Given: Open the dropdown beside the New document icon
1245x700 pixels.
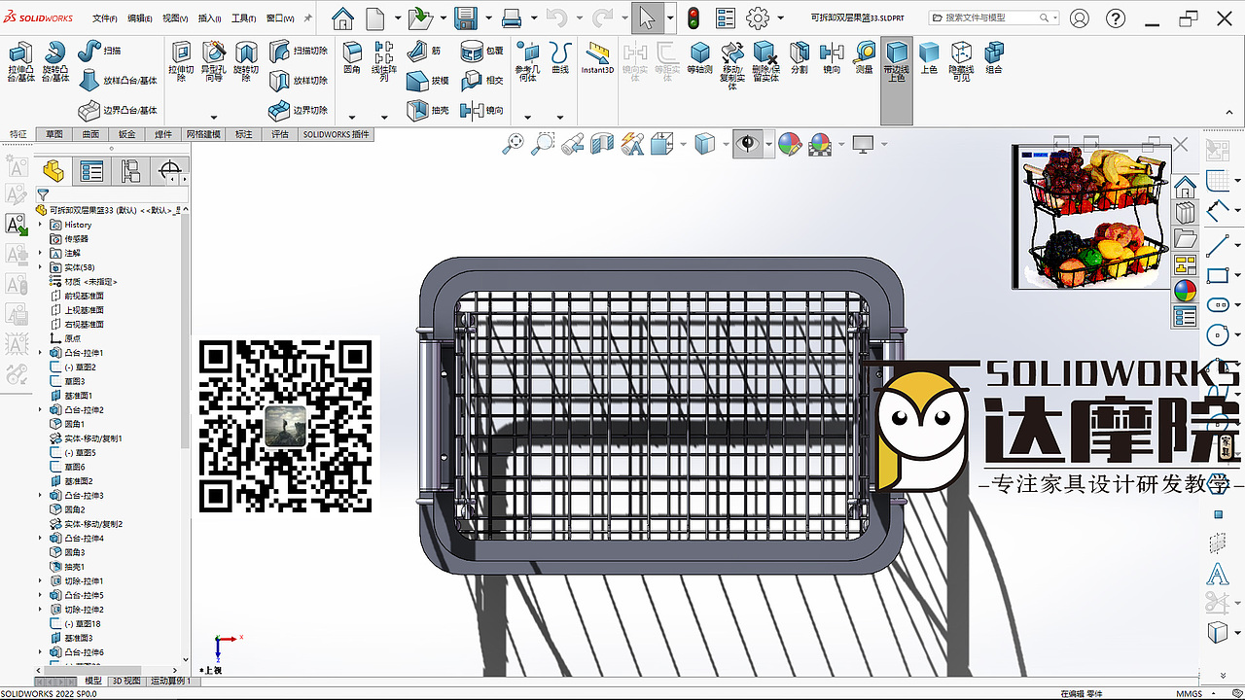Looking at the screenshot, I should 399,17.
